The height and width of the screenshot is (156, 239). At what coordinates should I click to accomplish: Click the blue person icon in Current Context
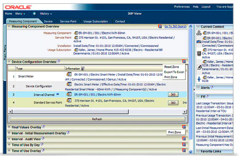click(199, 79)
